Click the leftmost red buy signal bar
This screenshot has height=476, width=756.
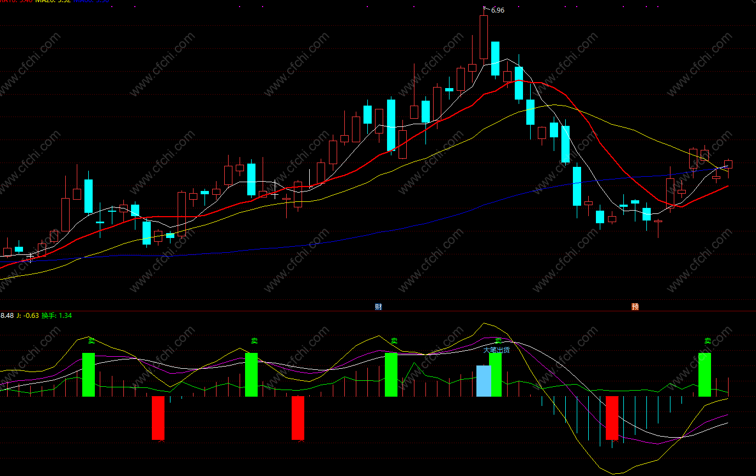[158, 418]
